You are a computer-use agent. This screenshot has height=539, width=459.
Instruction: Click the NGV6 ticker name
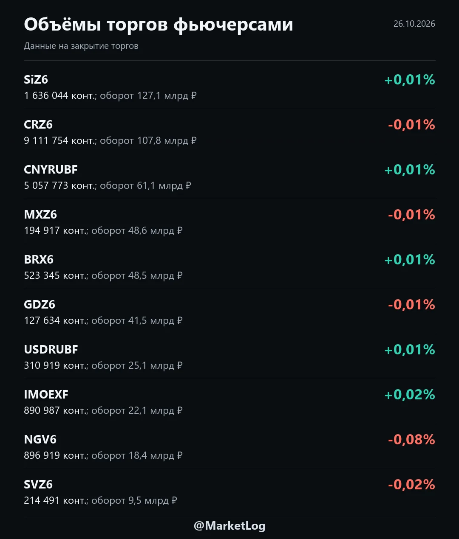[40, 440]
